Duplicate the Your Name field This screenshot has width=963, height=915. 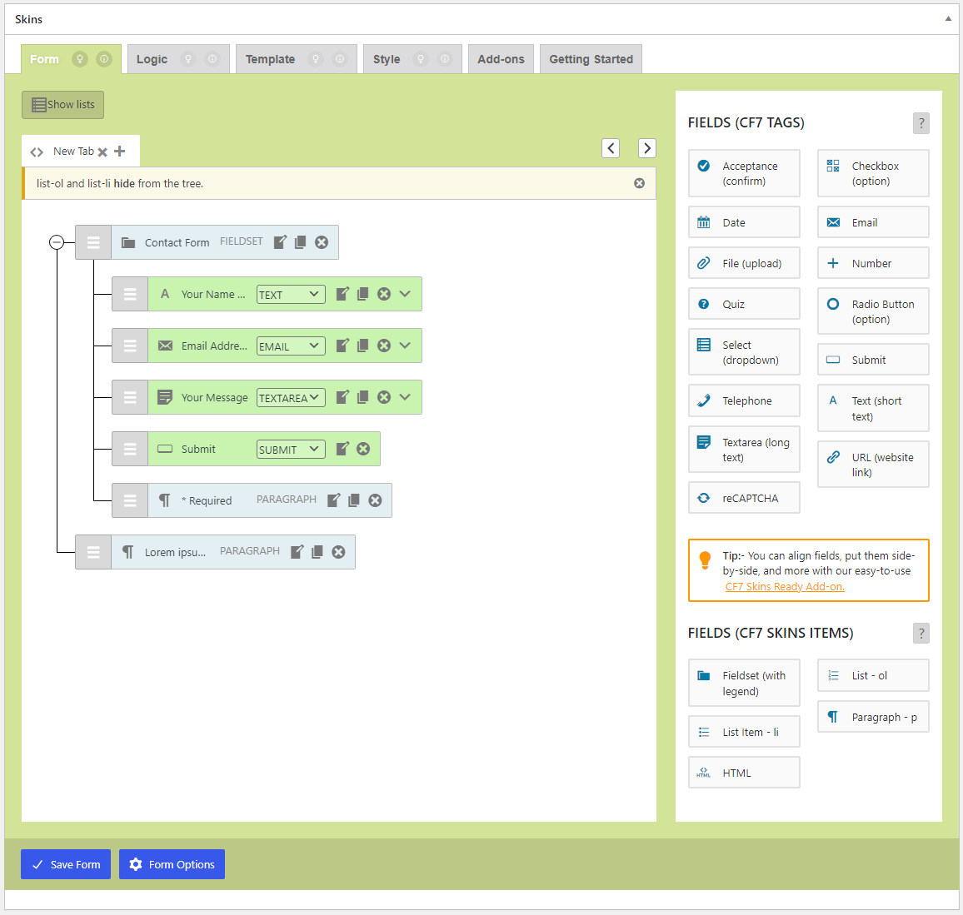pos(363,294)
